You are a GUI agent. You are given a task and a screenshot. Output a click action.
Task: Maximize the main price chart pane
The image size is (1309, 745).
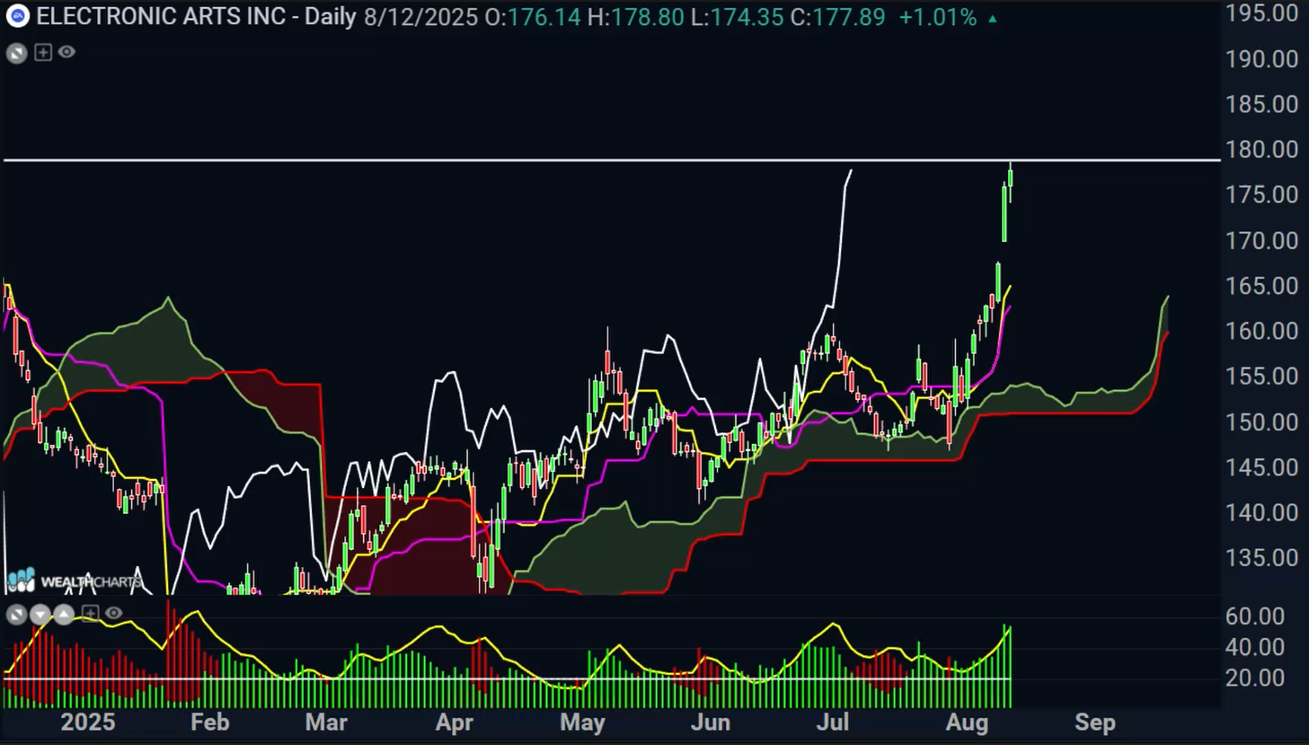(x=17, y=53)
